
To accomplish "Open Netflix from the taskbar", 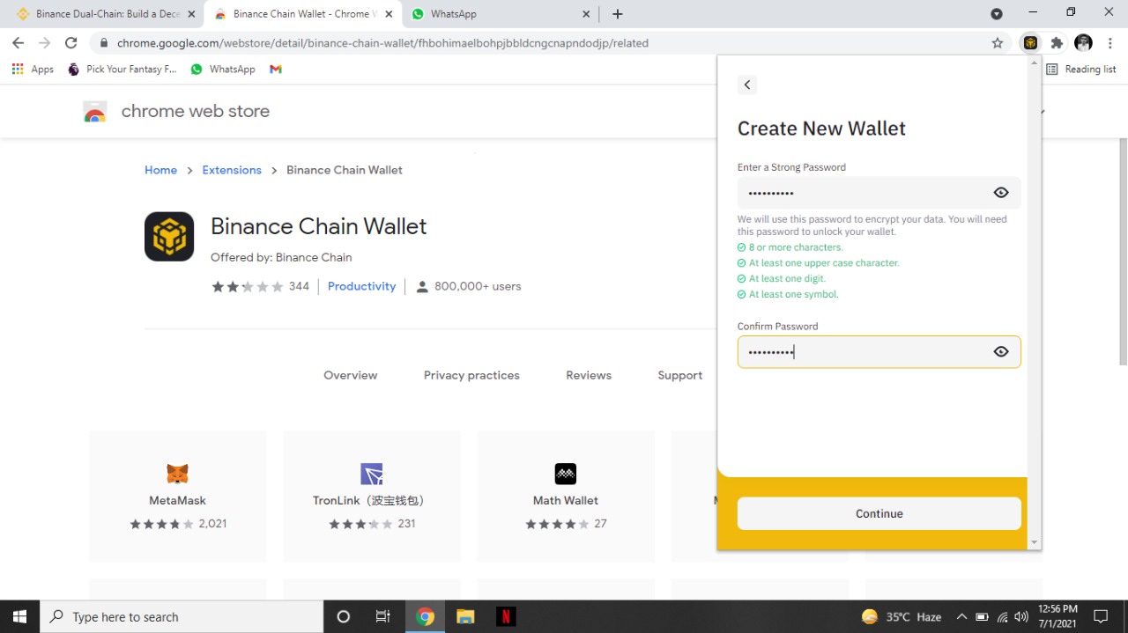I will pos(506,616).
